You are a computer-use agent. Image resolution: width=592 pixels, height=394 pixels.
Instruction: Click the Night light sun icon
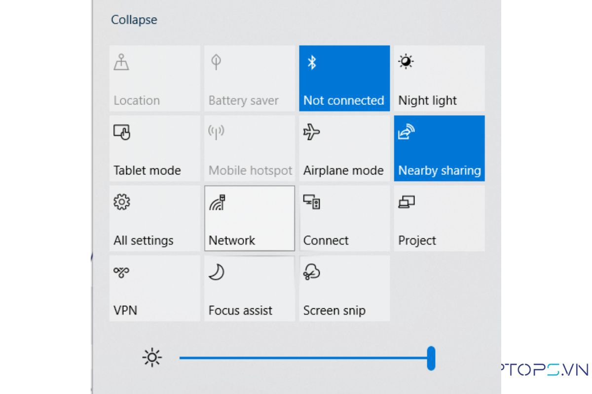point(406,62)
